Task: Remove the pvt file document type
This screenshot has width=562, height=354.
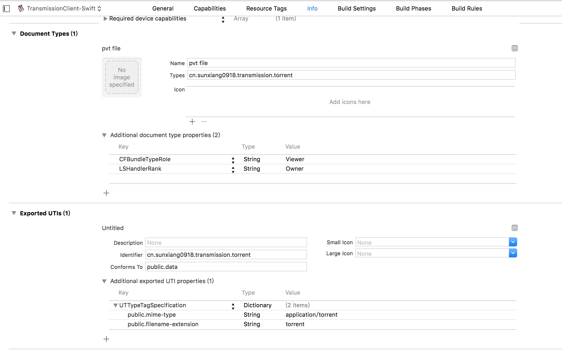Action: point(514,48)
